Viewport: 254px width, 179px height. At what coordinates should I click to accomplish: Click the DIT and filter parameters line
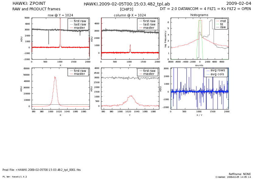[205, 9]
